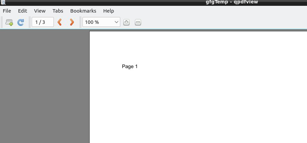This screenshot has width=307, height=143.
Task: Open the Help menu
Action: 109,11
